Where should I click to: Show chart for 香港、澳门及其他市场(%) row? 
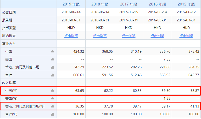pos(52,106)
